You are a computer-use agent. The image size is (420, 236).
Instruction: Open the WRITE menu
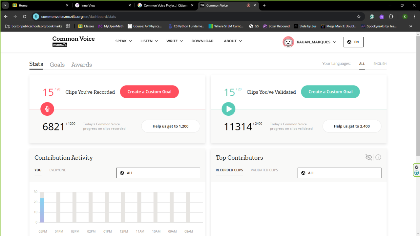pos(175,41)
